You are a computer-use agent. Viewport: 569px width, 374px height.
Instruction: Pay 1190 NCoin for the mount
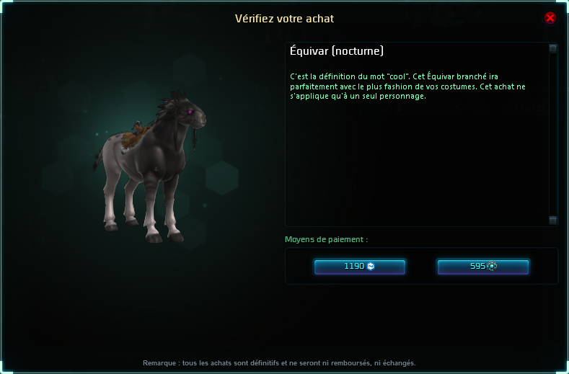pos(359,266)
